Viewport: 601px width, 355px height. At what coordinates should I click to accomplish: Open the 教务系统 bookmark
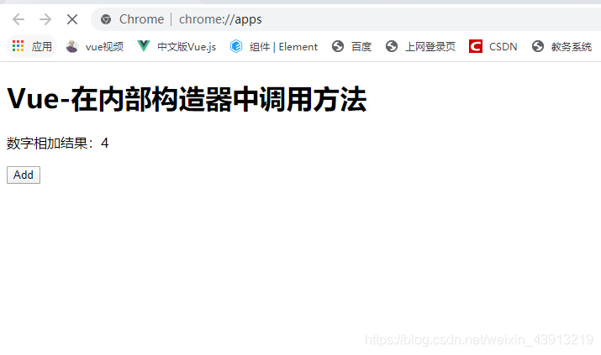[561, 46]
